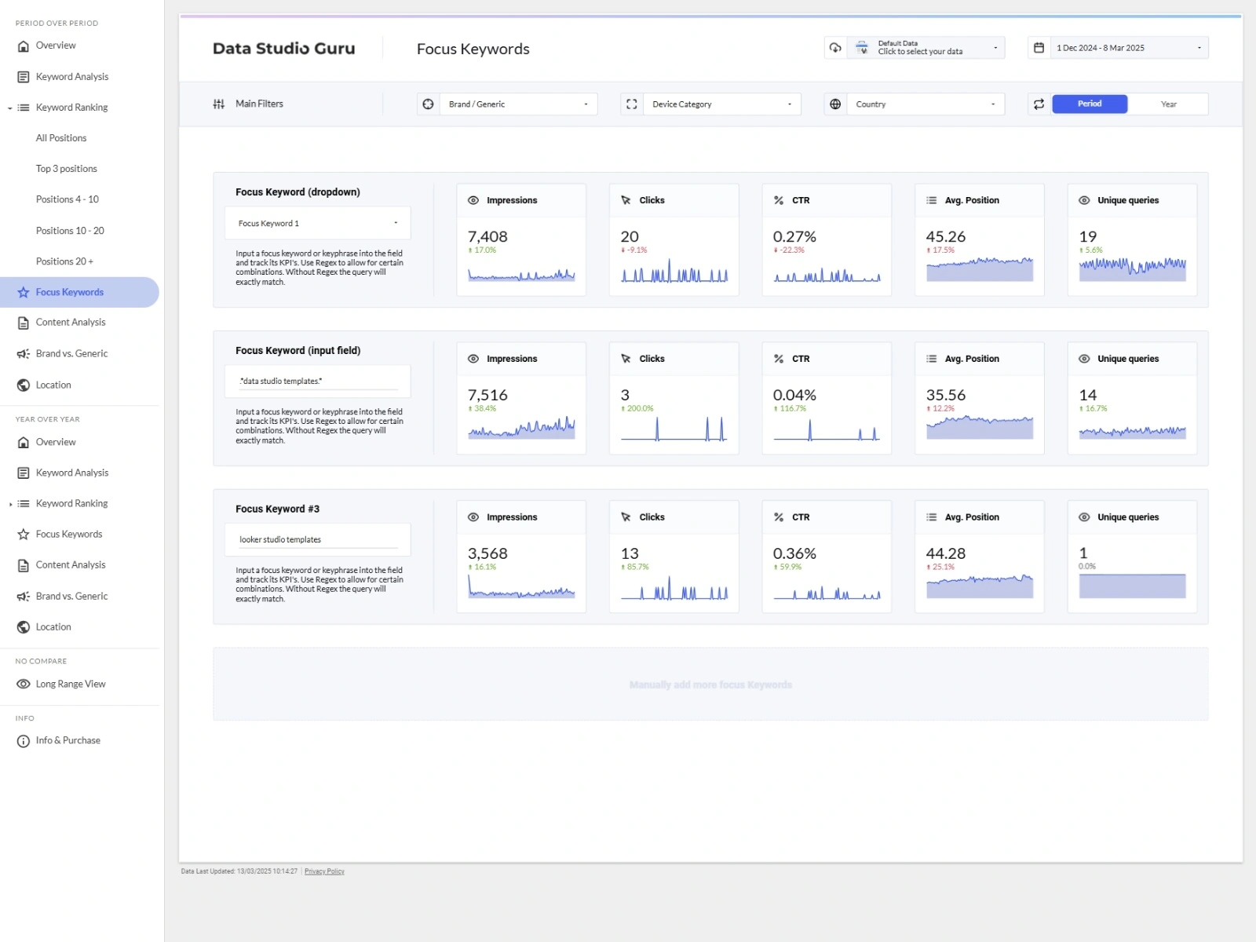Click the looker studio templates input field
Screen dimensions: 1256x942
[317, 540]
